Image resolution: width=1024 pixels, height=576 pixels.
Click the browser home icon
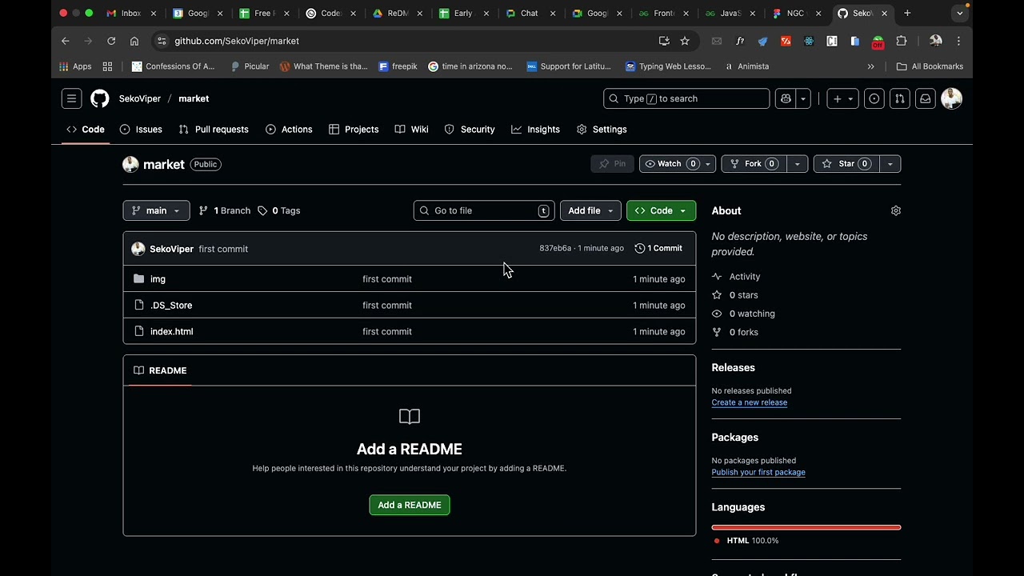point(134,41)
